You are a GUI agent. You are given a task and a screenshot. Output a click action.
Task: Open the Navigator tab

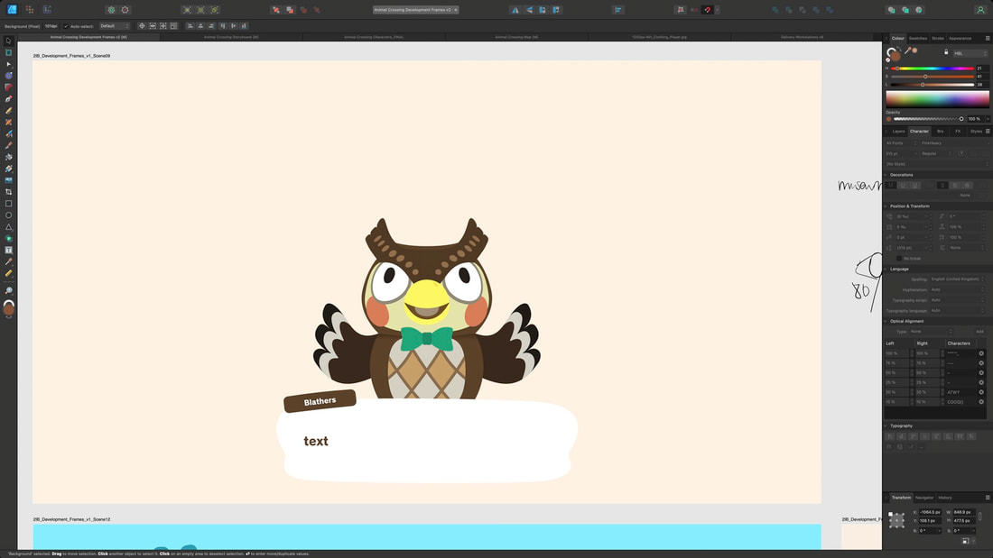coord(924,498)
